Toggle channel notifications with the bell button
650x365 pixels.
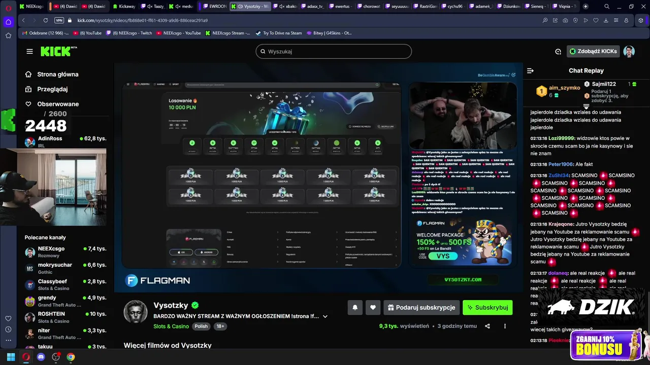[355, 307]
